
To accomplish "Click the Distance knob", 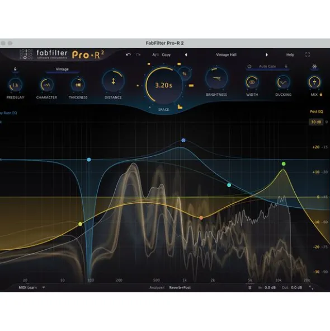I will point(113,81).
